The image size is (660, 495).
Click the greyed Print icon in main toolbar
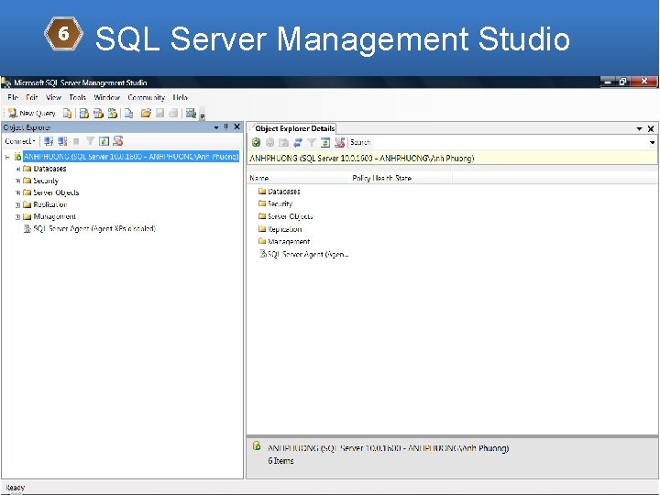173,113
